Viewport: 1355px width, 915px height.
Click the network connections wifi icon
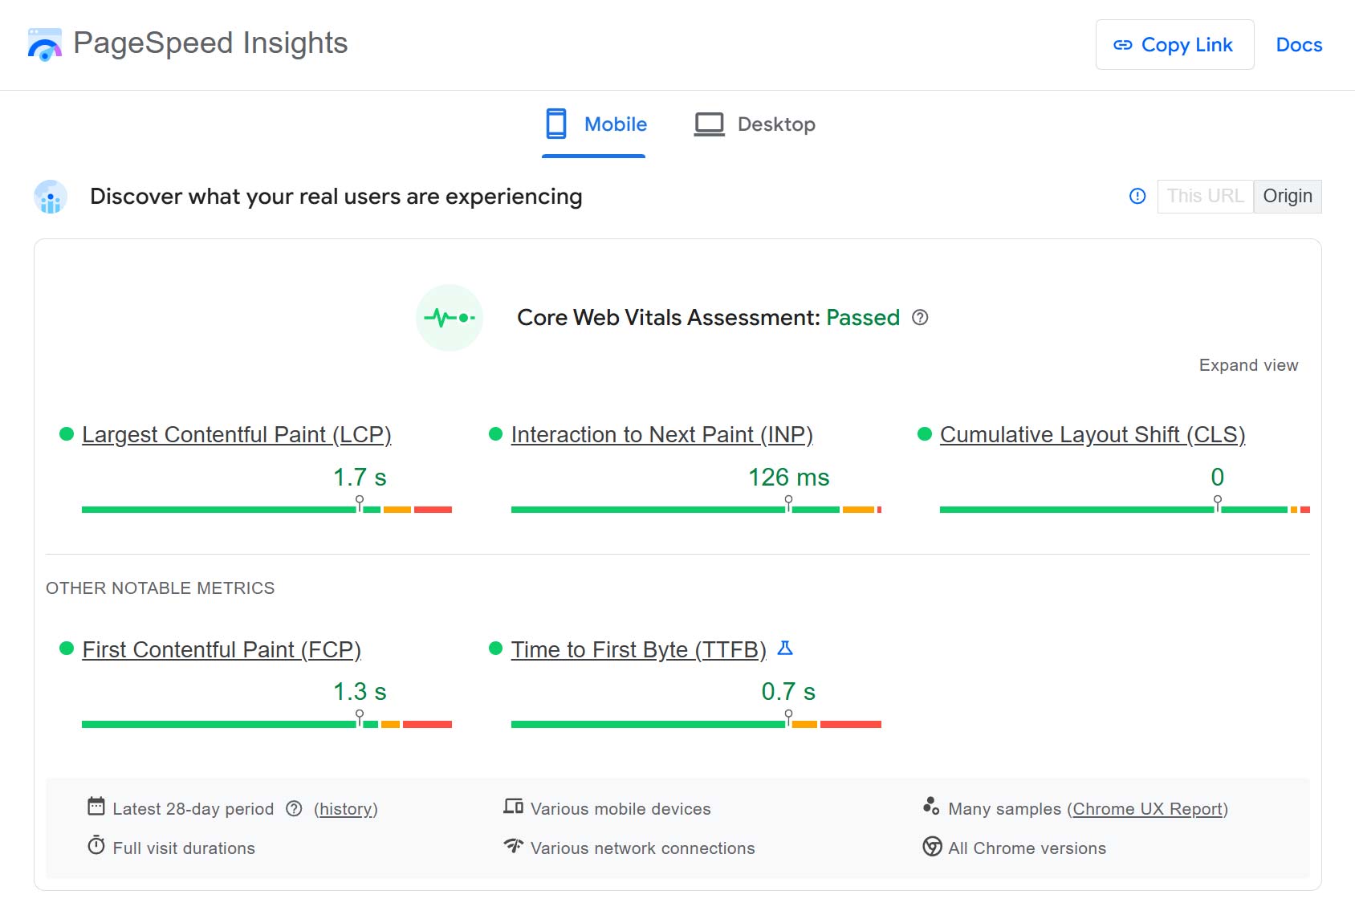(513, 848)
